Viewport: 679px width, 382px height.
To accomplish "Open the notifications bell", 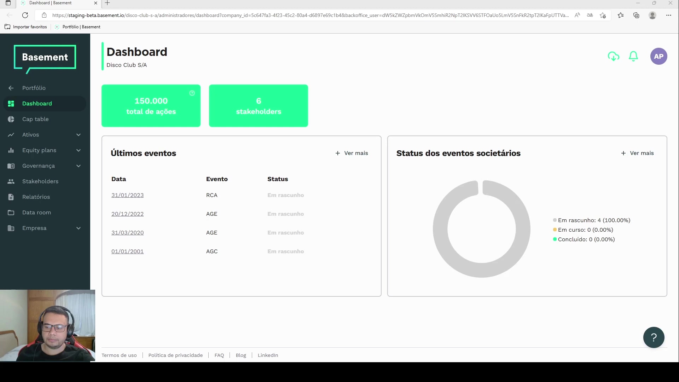I will tap(633, 56).
